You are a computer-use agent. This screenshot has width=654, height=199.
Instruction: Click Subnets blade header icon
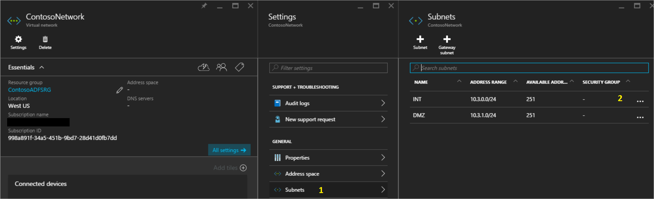[416, 21]
